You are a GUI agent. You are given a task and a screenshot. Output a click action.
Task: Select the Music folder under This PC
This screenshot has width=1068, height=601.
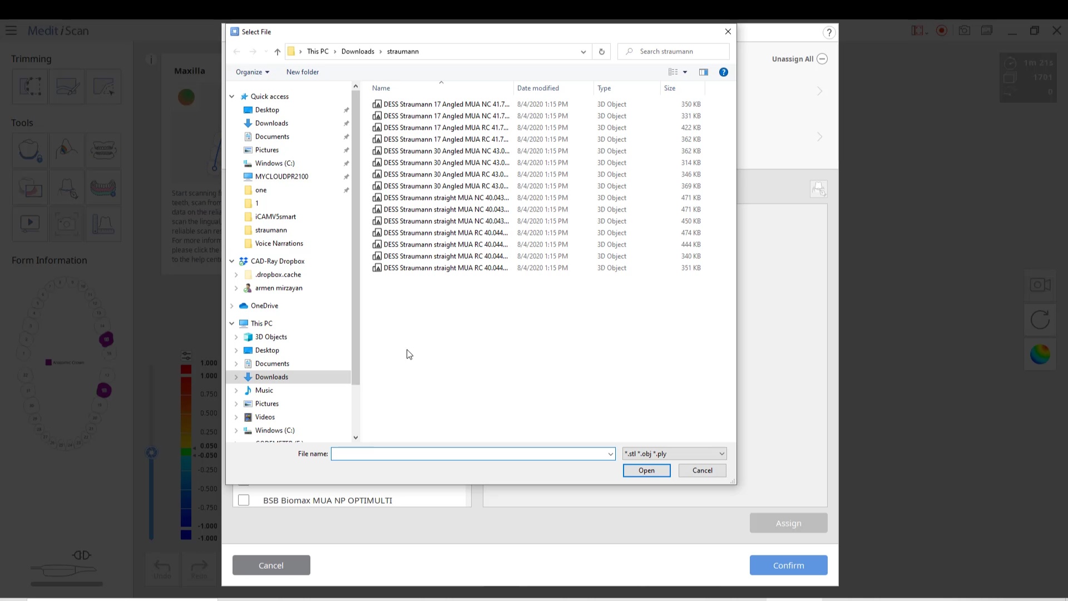(264, 390)
